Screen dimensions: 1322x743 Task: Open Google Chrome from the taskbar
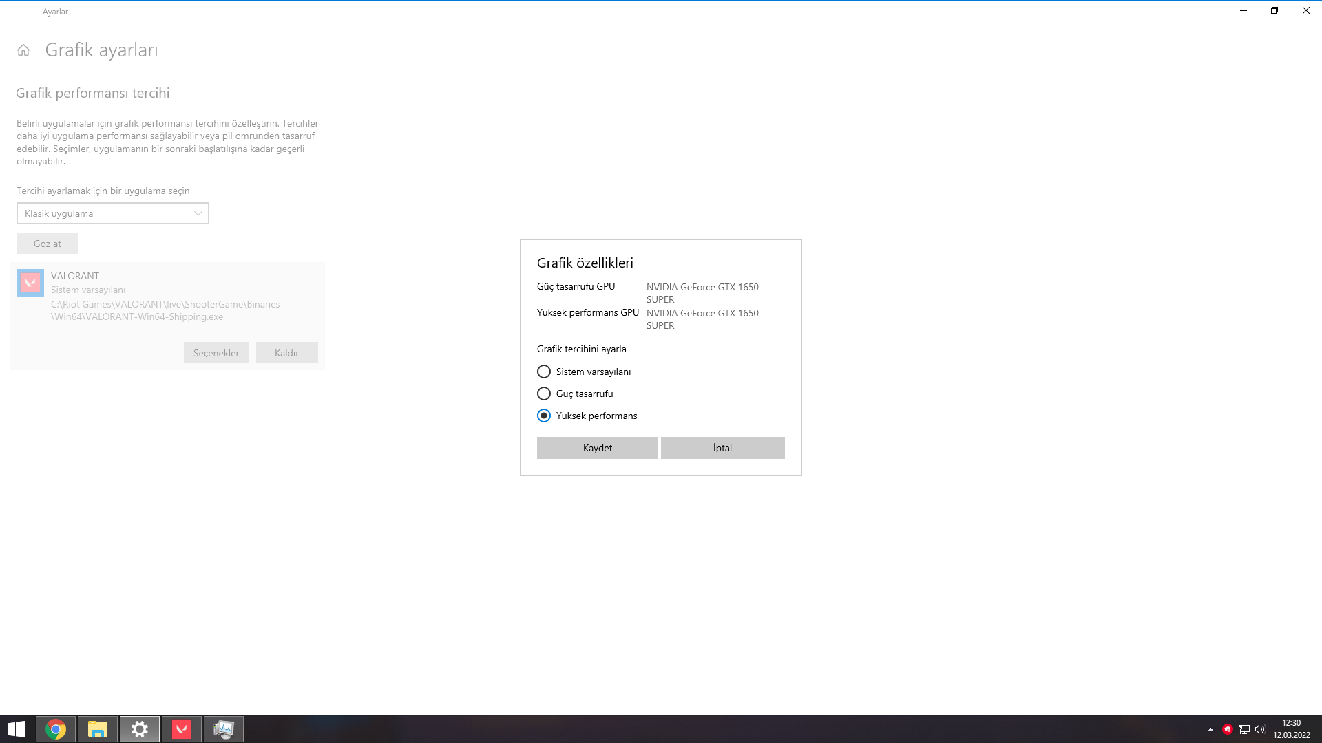tap(56, 729)
